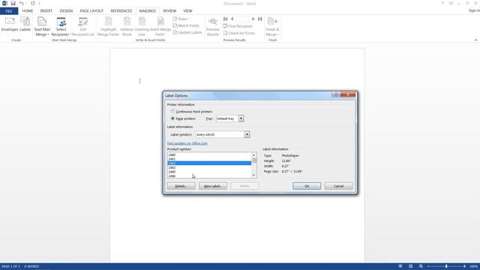The width and height of the screenshot is (480, 270).
Task: Switch to Read Mode view in the status bar
Action: pyautogui.click(x=400, y=267)
